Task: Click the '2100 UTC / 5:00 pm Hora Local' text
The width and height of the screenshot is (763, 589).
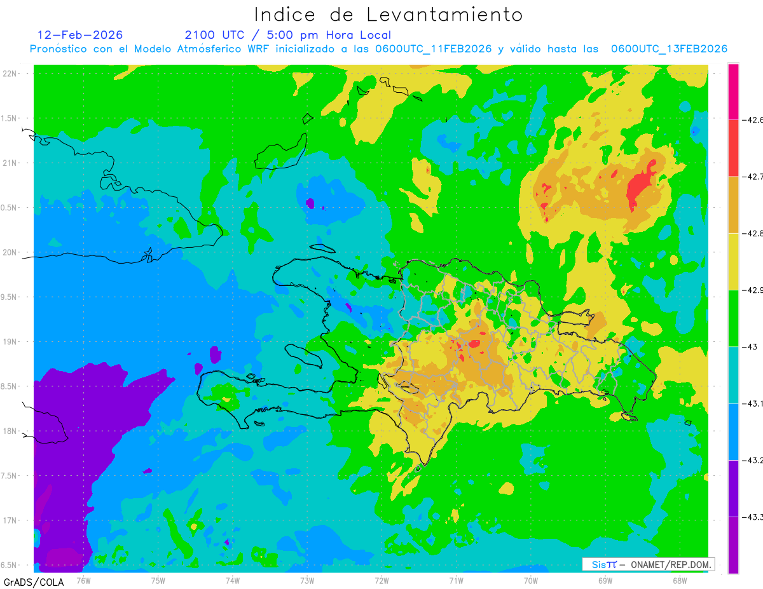Action: click(x=288, y=35)
